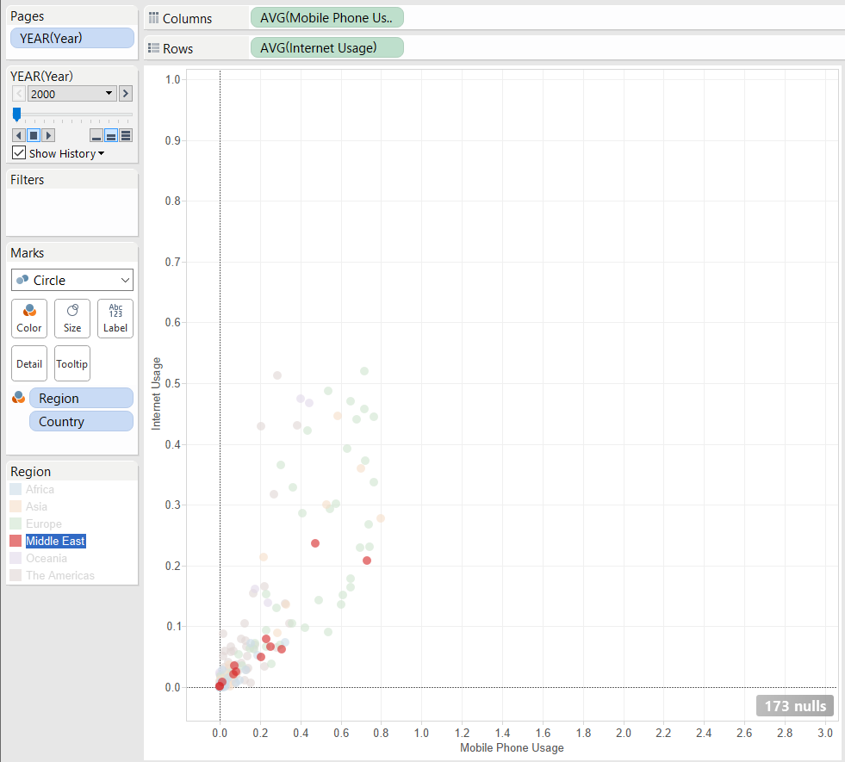Click the YEAR(Year) pill in Pages
This screenshot has width=845, height=762.
pos(72,38)
